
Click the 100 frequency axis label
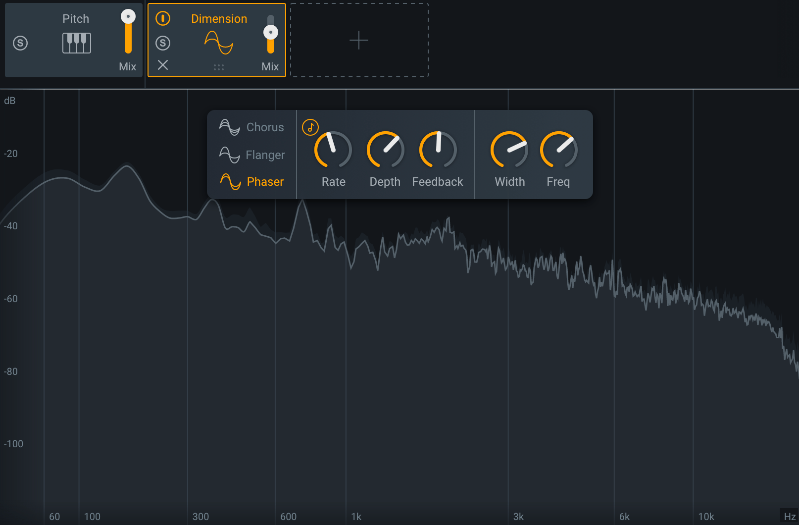92,517
